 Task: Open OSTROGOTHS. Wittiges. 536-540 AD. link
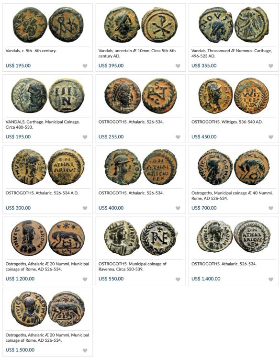pyautogui.click(x=227, y=122)
